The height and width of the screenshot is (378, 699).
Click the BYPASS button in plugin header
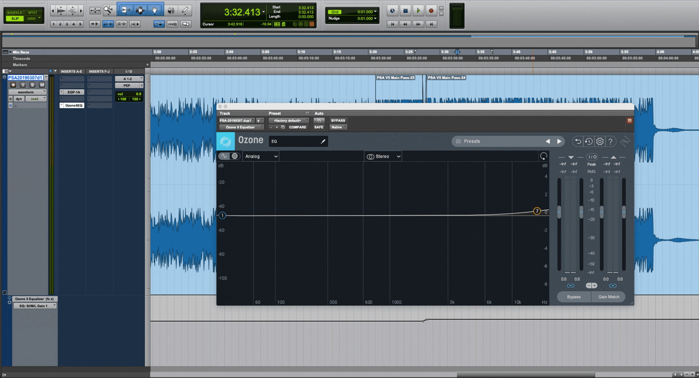(338, 120)
